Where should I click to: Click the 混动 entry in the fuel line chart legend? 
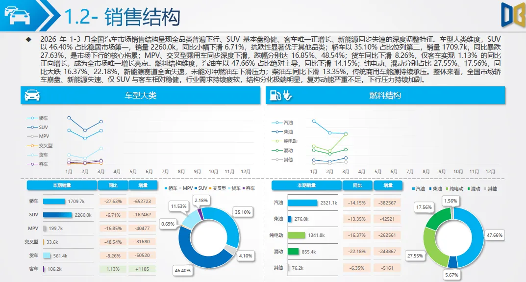click(x=282, y=151)
